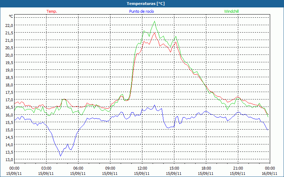Click the 18,5 y-axis value

pyautogui.click(x=9, y=78)
